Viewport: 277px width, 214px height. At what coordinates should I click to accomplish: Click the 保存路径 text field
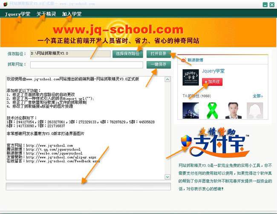(70, 54)
